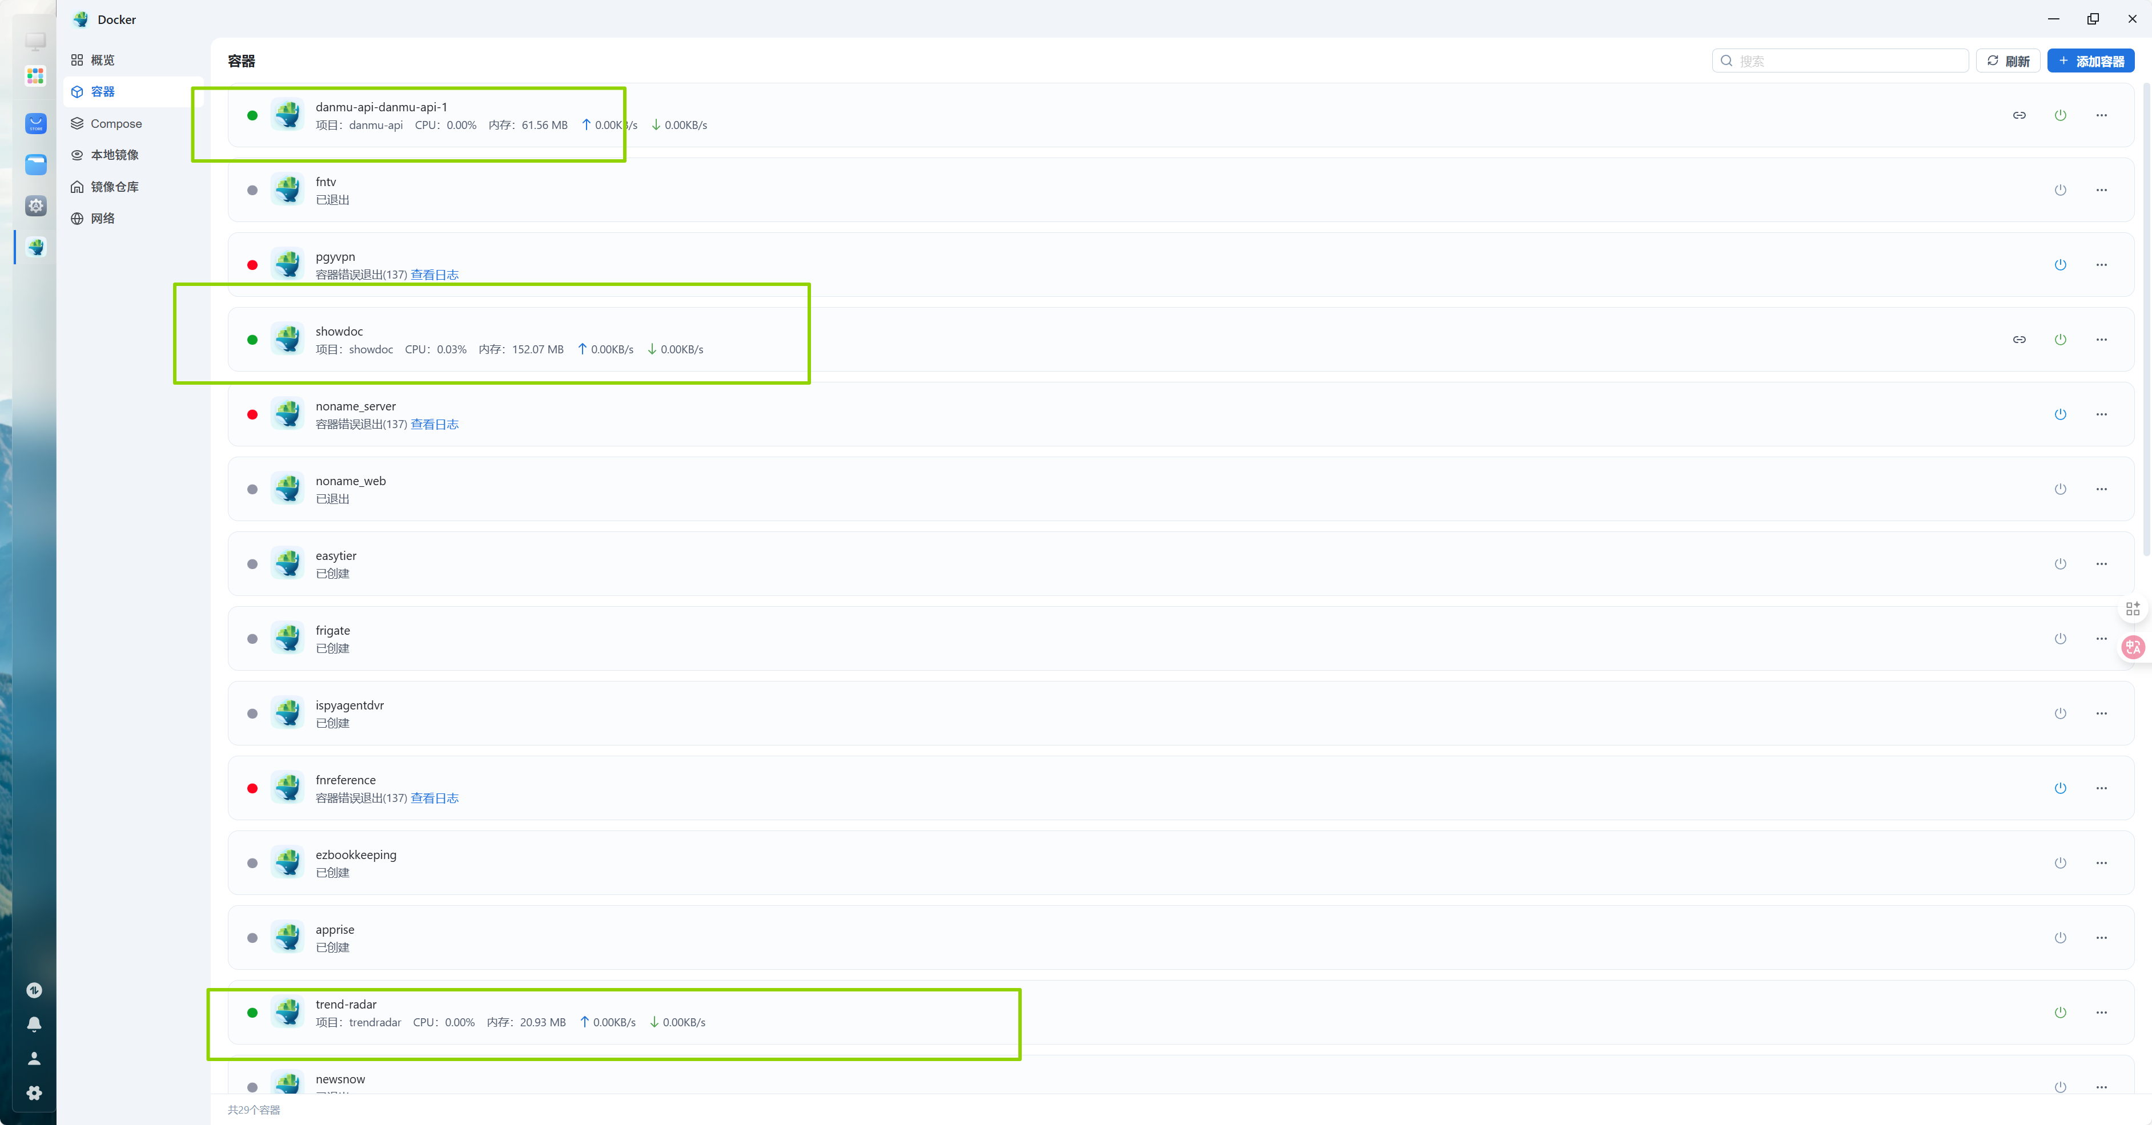Open the 本地镜像 section
The height and width of the screenshot is (1125, 2152).
(114, 155)
